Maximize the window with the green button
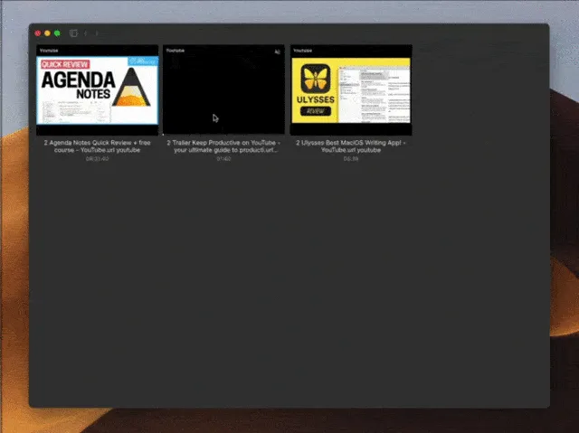Screen dimensions: 579x433 pos(57,33)
